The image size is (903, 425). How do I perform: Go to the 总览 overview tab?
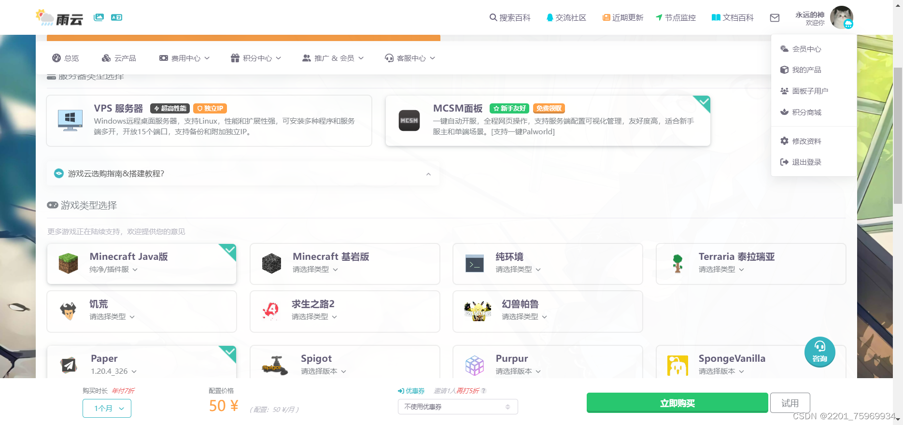click(66, 58)
